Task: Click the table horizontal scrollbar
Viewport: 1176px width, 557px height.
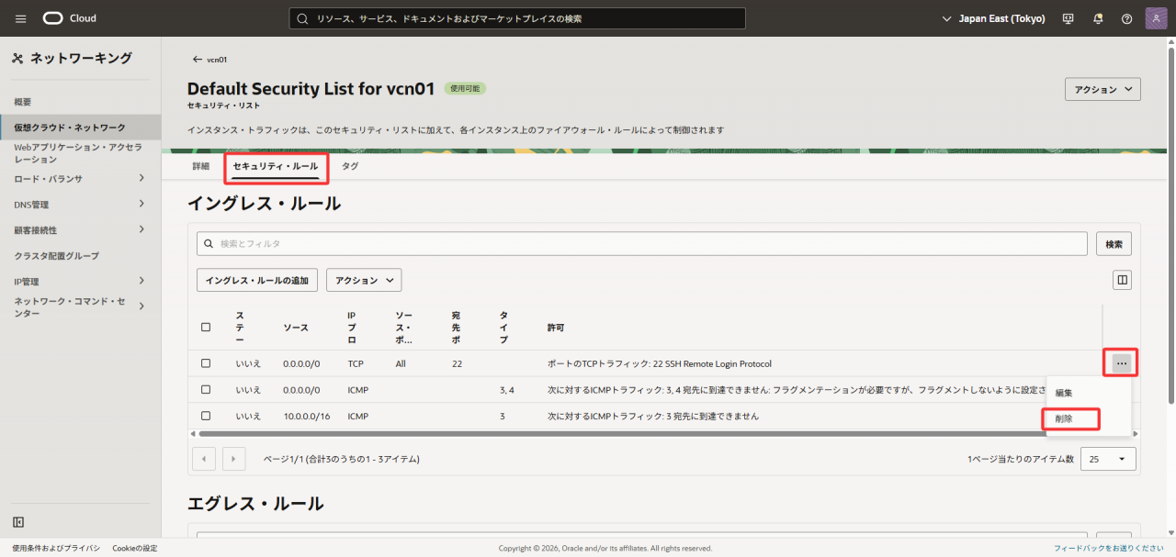Action: click(x=622, y=433)
